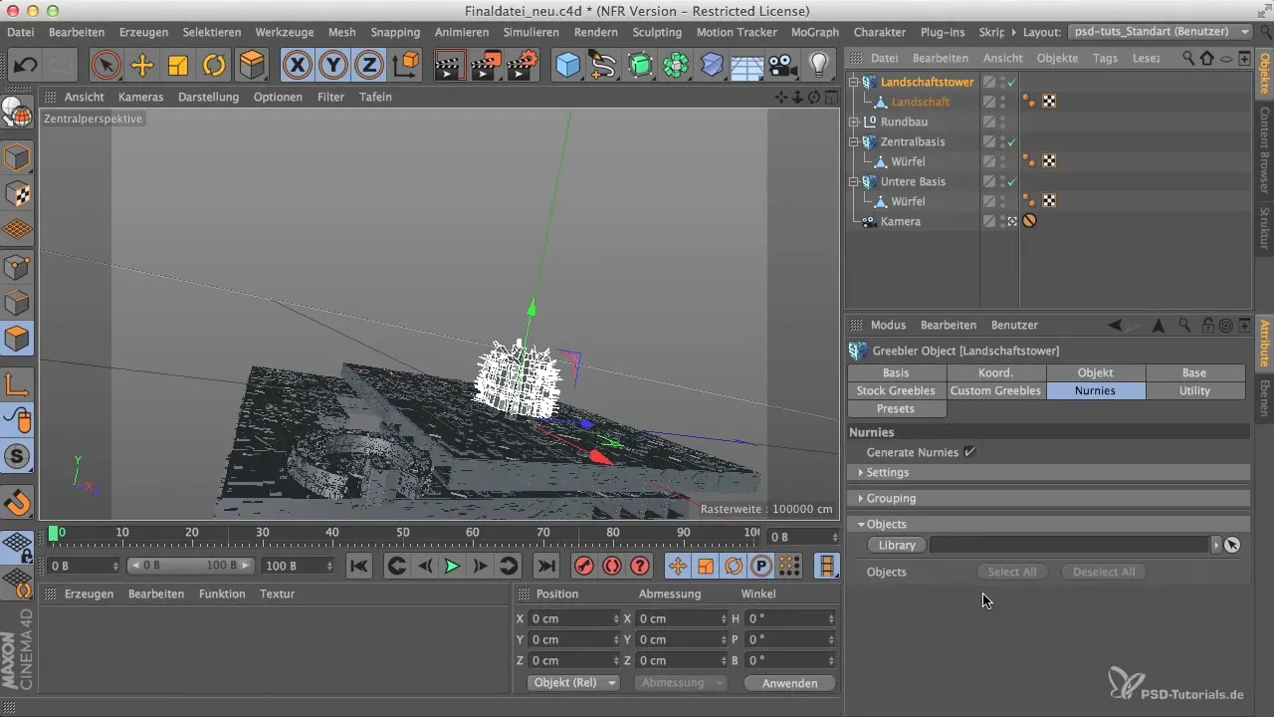
Task: Expand the Settings section
Action: pyautogui.click(x=887, y=472)
